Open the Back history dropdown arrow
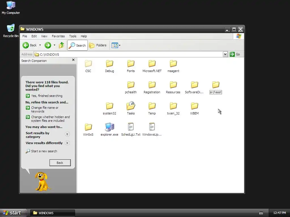290x217 pixels. point(40,45)
